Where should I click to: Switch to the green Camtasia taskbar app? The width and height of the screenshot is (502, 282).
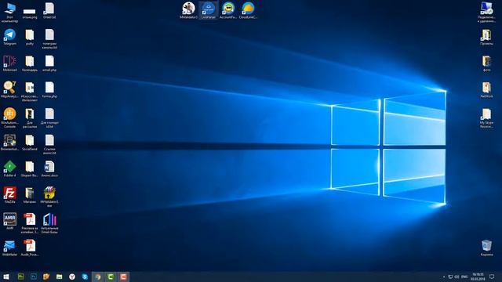[x=111, y=277]
